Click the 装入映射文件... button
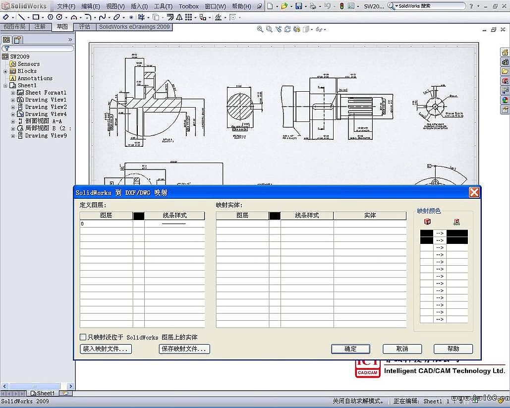Image resolution: width=510 pixels, height=408 pixels. tap(106, 349)
